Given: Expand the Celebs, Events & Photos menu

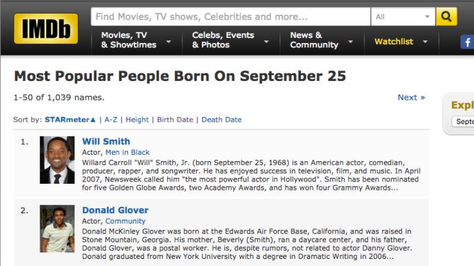Looking at the screenshot, I should tap(230, 40).
